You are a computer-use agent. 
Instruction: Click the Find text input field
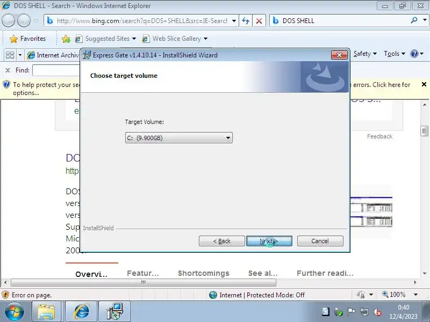[x=56, y=70]
